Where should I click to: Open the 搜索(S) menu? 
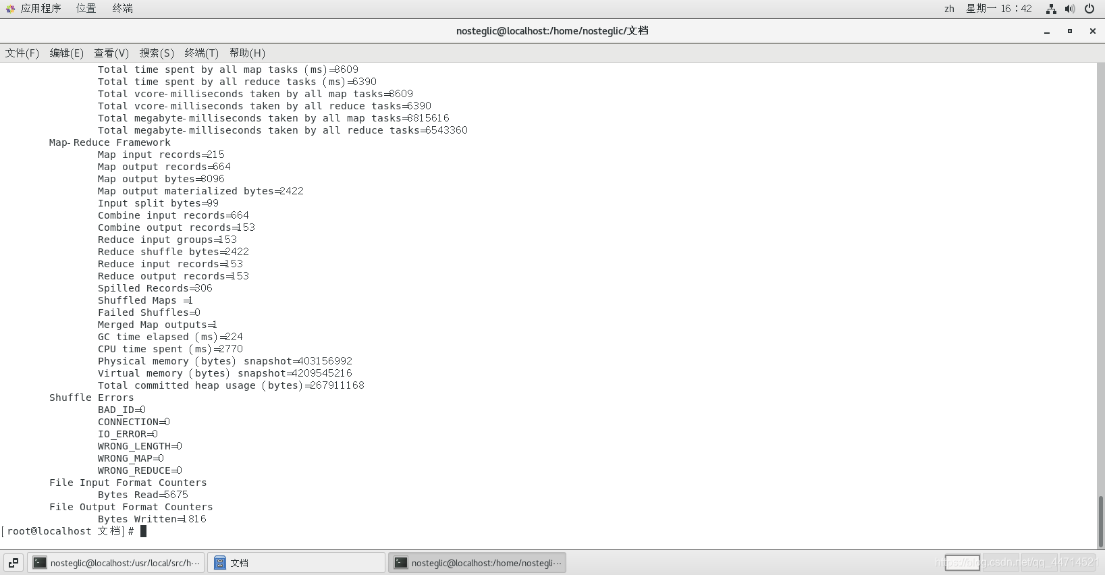click(x=157, y=53)
